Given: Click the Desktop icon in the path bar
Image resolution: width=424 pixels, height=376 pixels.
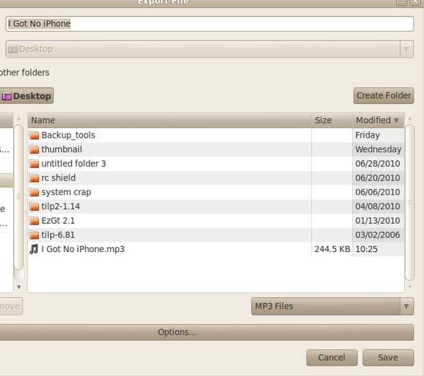Looking at the screenshot, I should [x=6, y=96].
